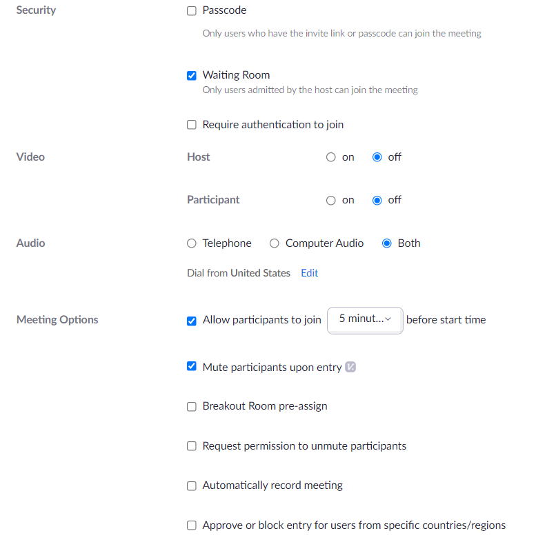Check Request permission to unmute participants

pyautogui.click(x=192, y=446)
